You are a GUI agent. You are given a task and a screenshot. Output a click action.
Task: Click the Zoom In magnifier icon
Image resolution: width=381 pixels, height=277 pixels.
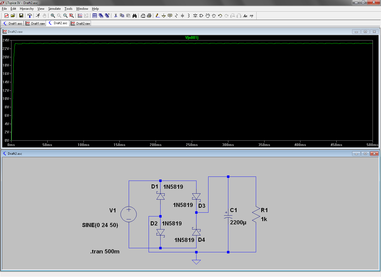pos(53,16)
